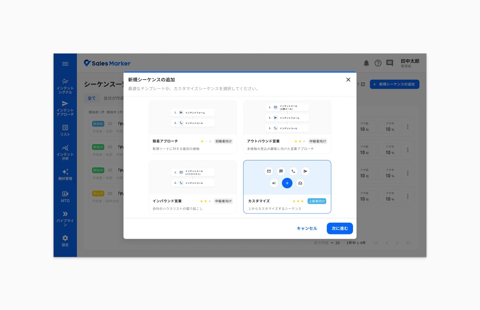Click the 次に進む button
Viewport: 480px width, 310px height.
pos(340,229)
